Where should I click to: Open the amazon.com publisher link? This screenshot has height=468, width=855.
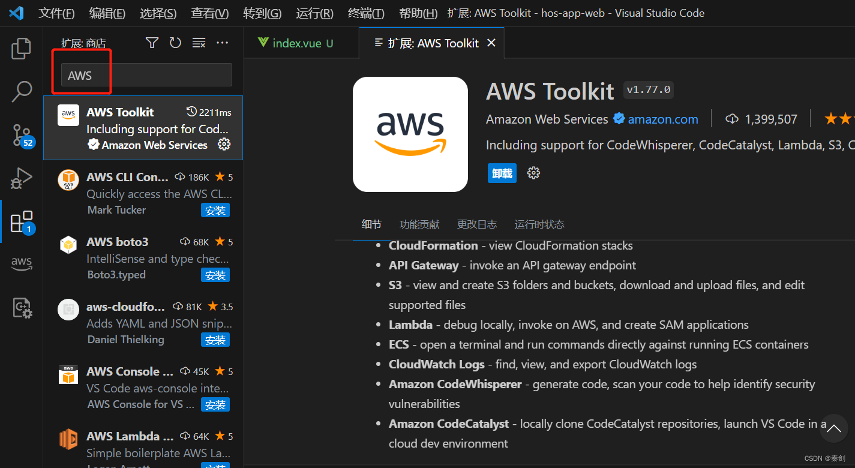(663, 119)
